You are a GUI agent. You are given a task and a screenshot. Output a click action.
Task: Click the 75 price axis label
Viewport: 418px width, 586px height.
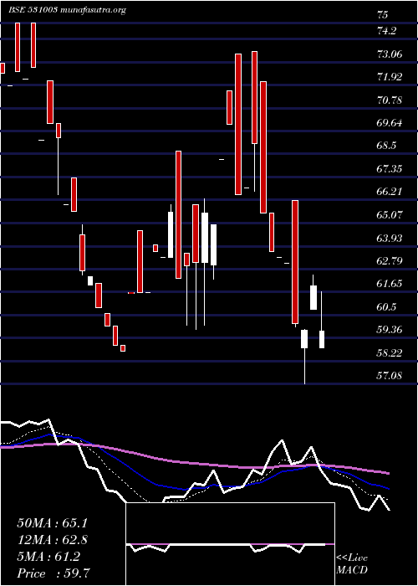coord(383,15)
